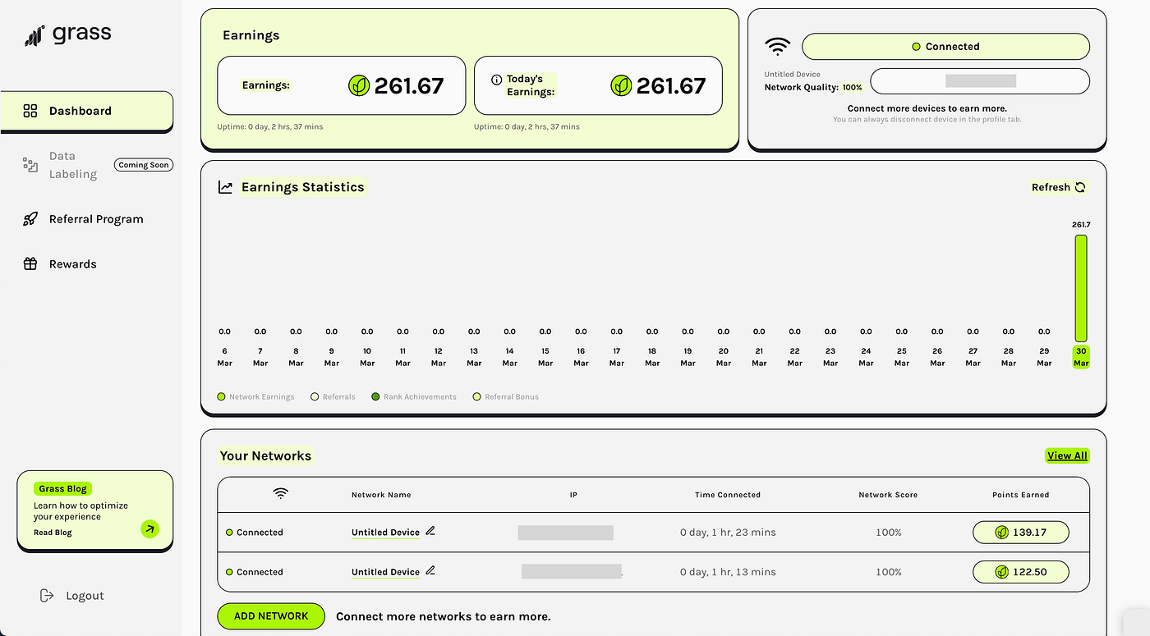This screenshot has width=1150, height=636.
Task: Click the grass logo
Action: [x=68, y=34]
